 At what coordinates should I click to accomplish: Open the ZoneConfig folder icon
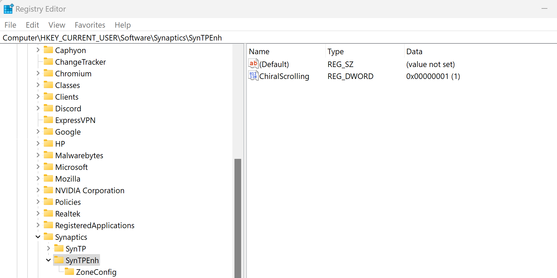tap(69, 271)
